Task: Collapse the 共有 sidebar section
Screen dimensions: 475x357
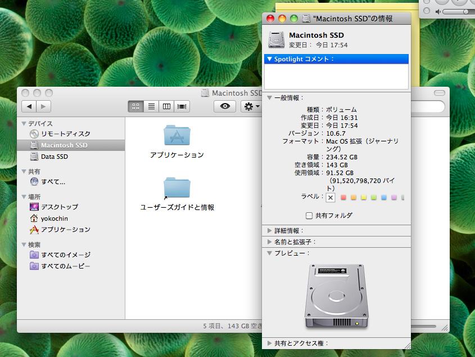Action: (x=24, y=171)
